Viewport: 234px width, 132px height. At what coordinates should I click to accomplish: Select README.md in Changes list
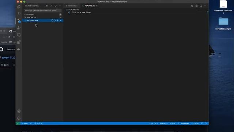pos(43,21)
